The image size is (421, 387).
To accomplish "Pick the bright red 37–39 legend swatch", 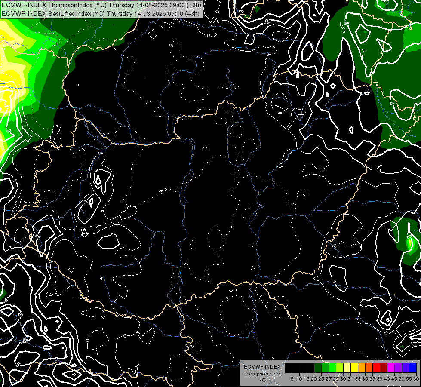I will [376, 368].
